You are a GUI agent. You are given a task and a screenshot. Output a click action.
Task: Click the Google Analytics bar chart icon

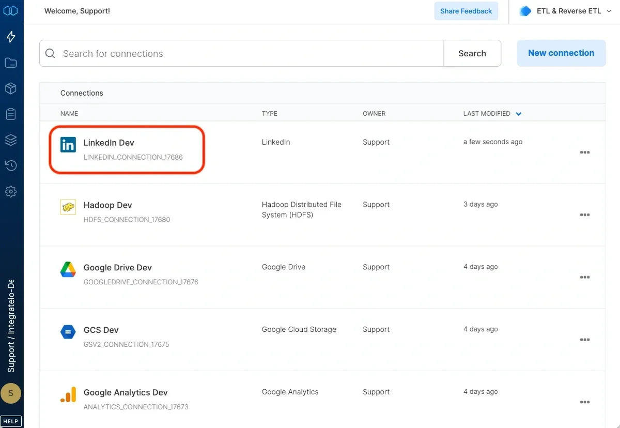68,395
